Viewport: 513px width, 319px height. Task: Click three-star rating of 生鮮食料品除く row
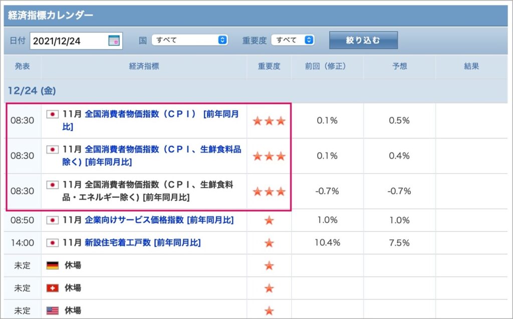pos(269,156)
